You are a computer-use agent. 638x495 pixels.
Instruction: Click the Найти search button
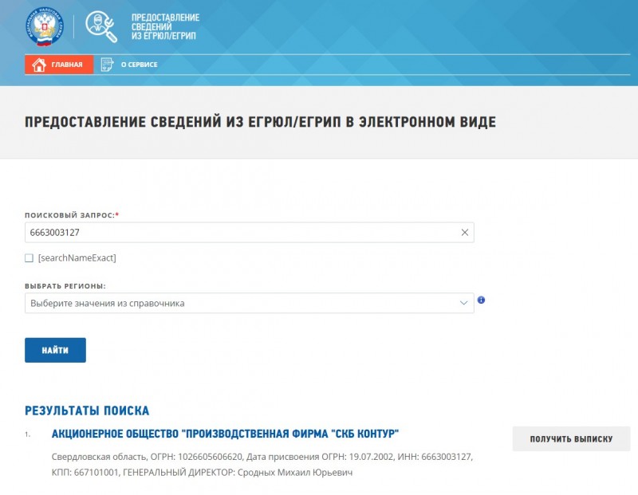tap(55, 350)
